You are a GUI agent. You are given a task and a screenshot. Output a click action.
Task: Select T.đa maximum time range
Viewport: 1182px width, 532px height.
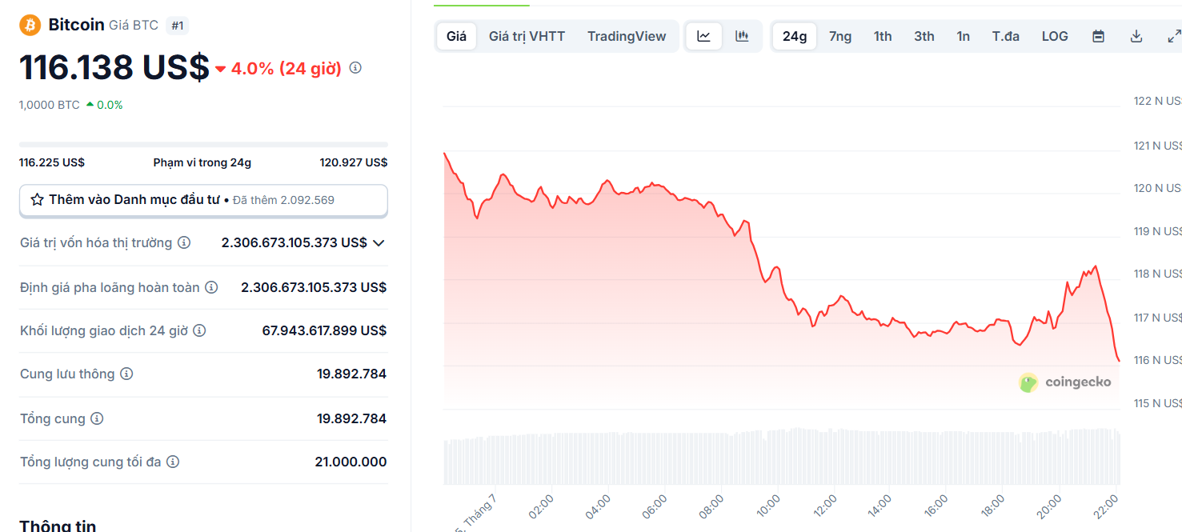[x=1006, y=36]
